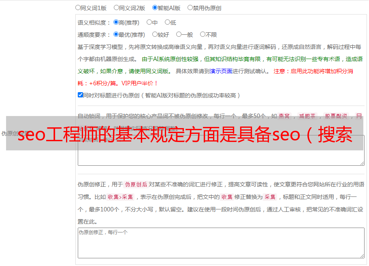Grab lock-word textarea resize handle
369x266 pixels.
pos(362,163)
